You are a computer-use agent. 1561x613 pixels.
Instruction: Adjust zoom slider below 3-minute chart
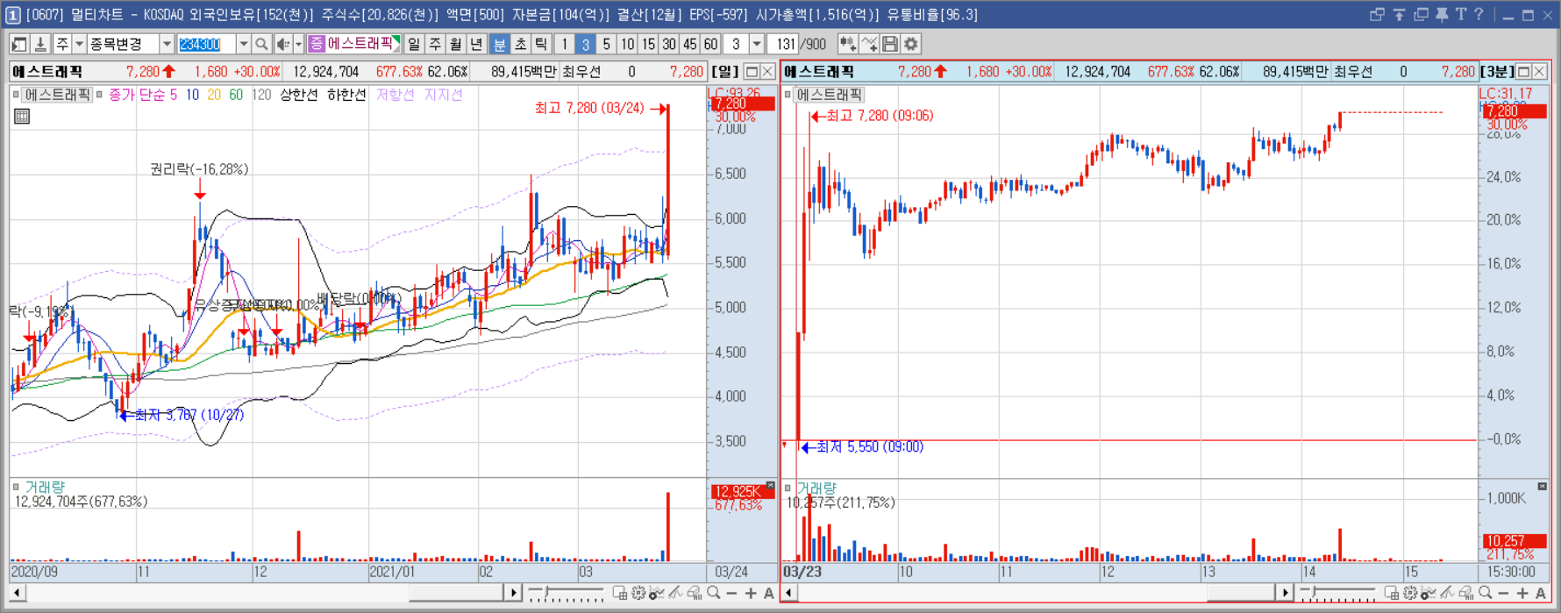tap(1337, 594)
